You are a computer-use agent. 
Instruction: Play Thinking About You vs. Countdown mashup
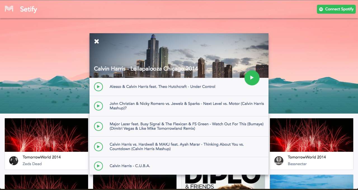tap(98, 147)
